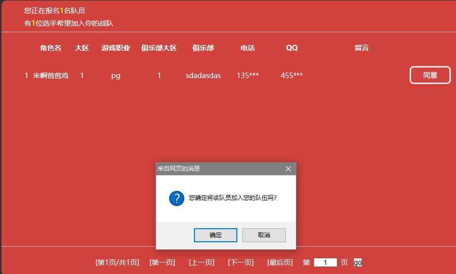This screenshot has width=456, height=274.
Task: Click the blue question mark icon
Action: pos(177,198)
